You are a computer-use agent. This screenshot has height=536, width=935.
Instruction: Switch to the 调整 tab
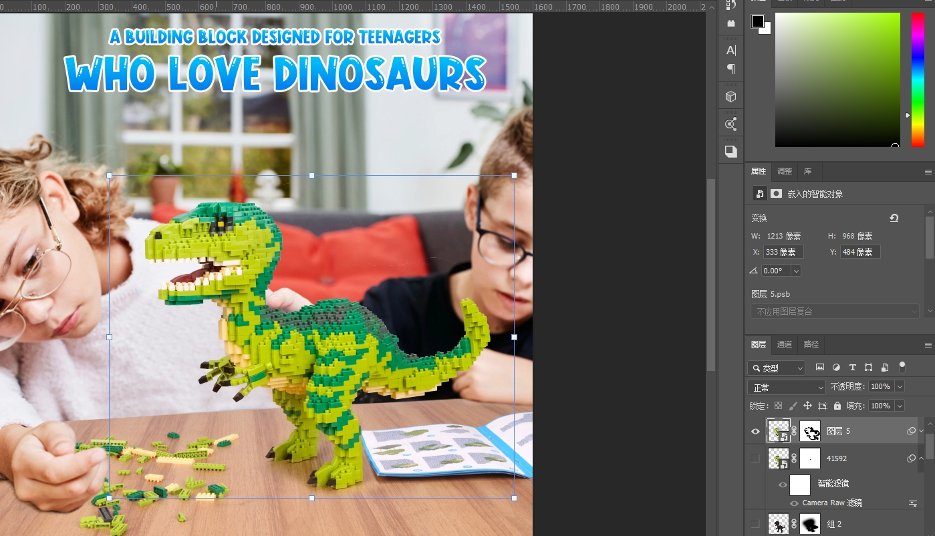[x=785, y=171]
